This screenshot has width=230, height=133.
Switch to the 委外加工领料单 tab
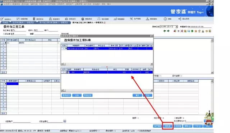click(x=54, y=23)
